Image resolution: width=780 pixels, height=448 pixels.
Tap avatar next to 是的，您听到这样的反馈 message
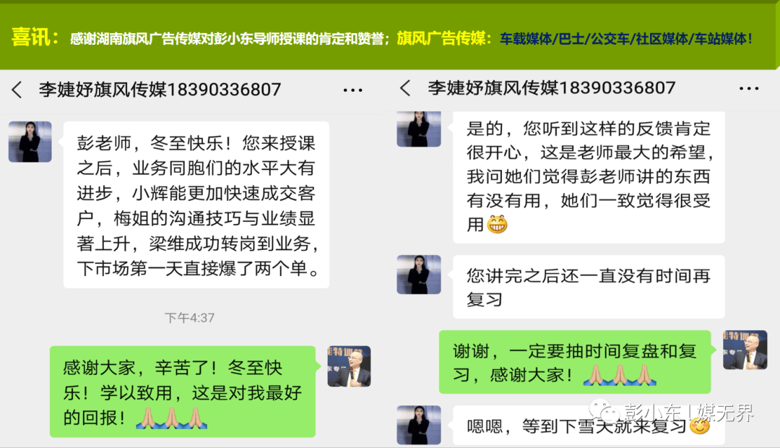click(x=419, y=129)
